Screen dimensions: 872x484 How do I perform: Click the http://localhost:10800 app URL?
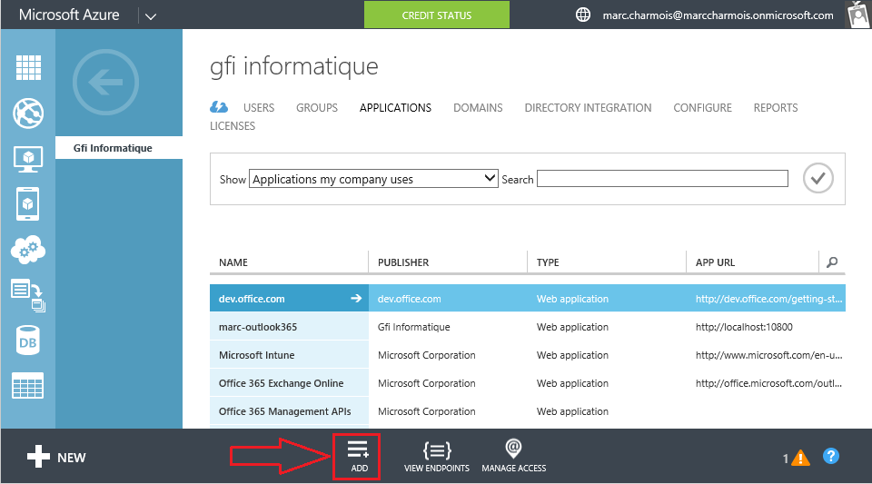point(744,327)
